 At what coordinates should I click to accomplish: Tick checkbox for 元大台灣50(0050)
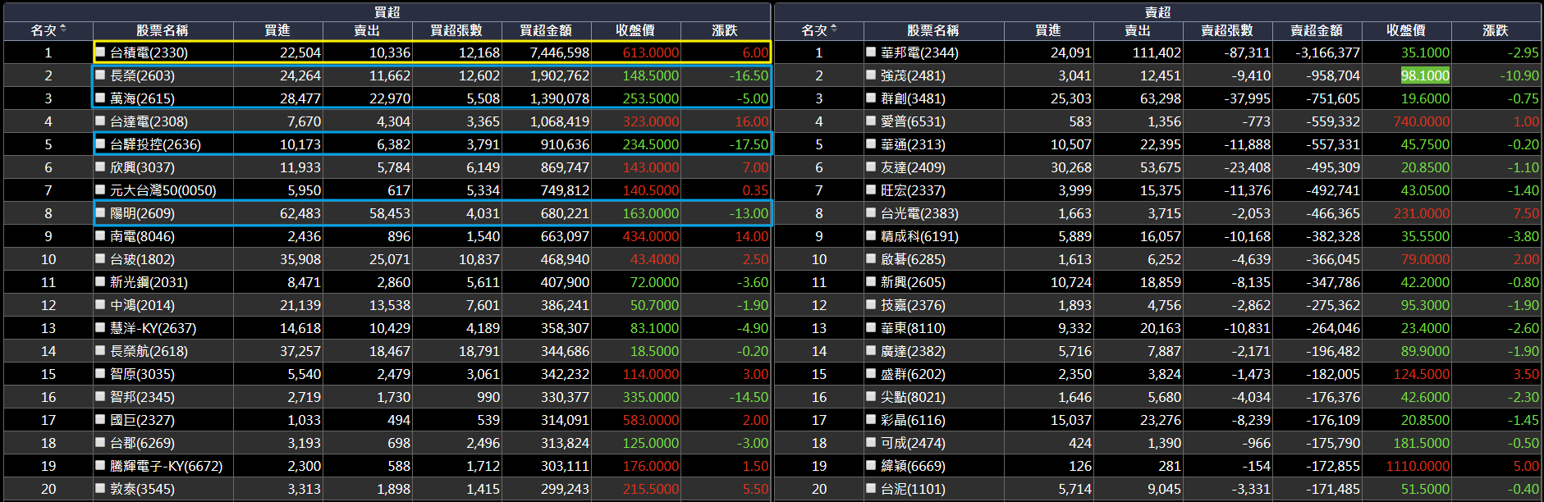point(100,189)
